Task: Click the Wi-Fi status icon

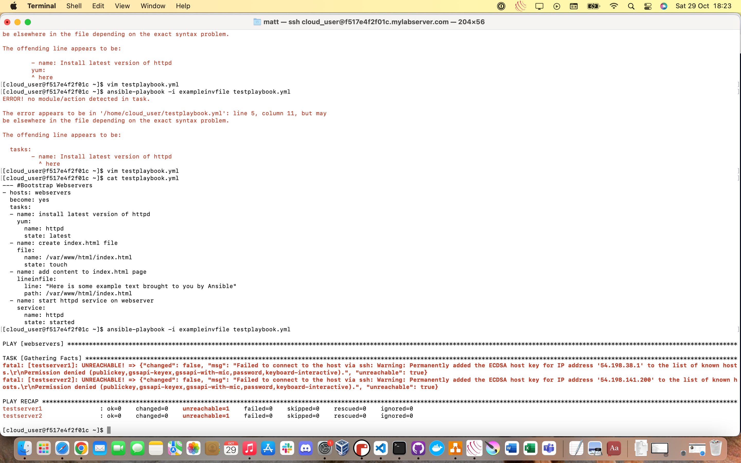Action: (614, 6)
